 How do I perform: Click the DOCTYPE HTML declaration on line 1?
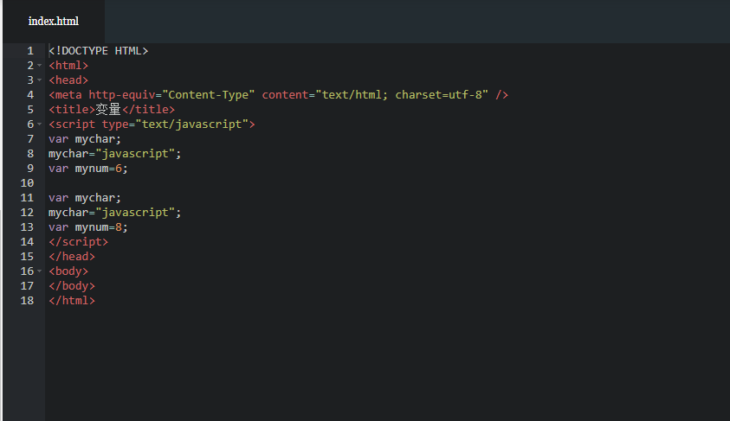[x=98, y=51]
